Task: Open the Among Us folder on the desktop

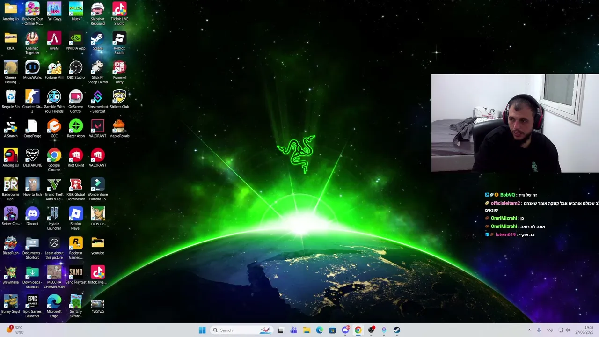Action: pyautogui.click(x=10, y=12)
